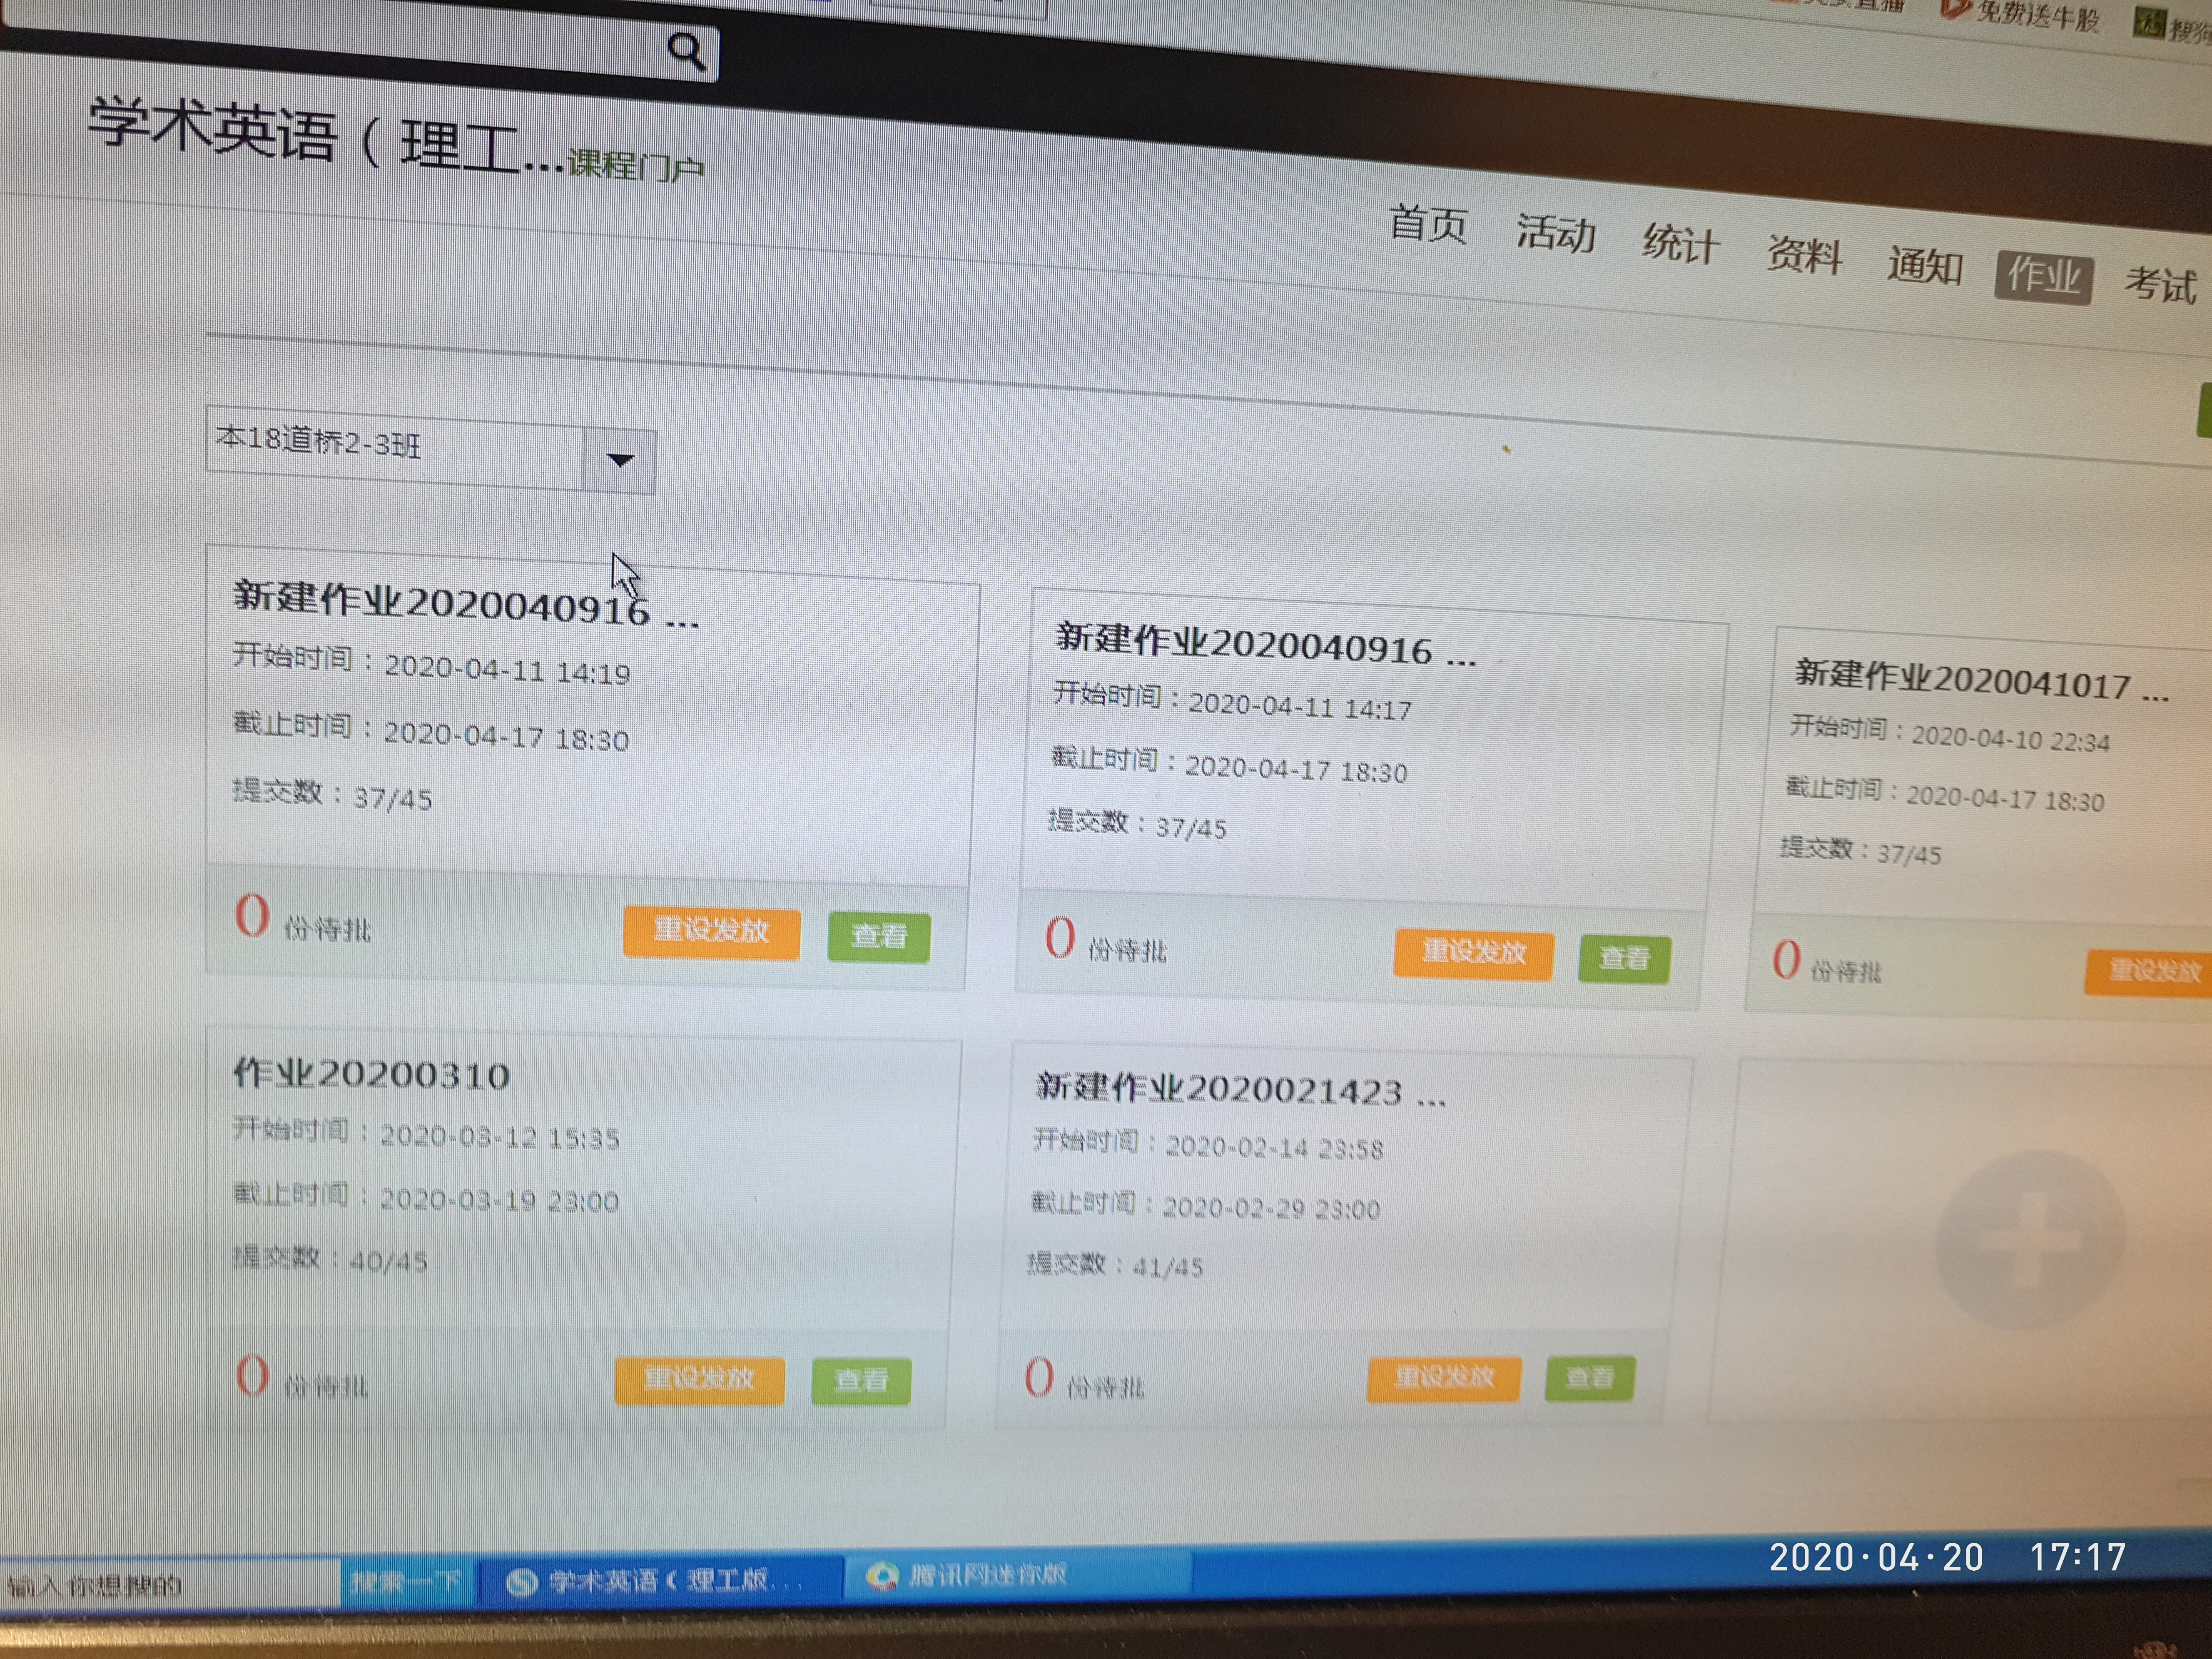The height and width of the screenshot is (1659, 2212).
Task: Click the 课程门户 link
Action: (x=636, y=165)
